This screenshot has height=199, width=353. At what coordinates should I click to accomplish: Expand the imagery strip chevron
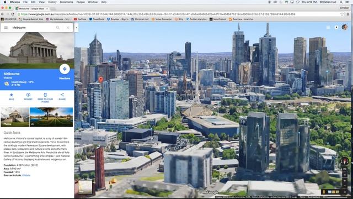click(345, 192)
